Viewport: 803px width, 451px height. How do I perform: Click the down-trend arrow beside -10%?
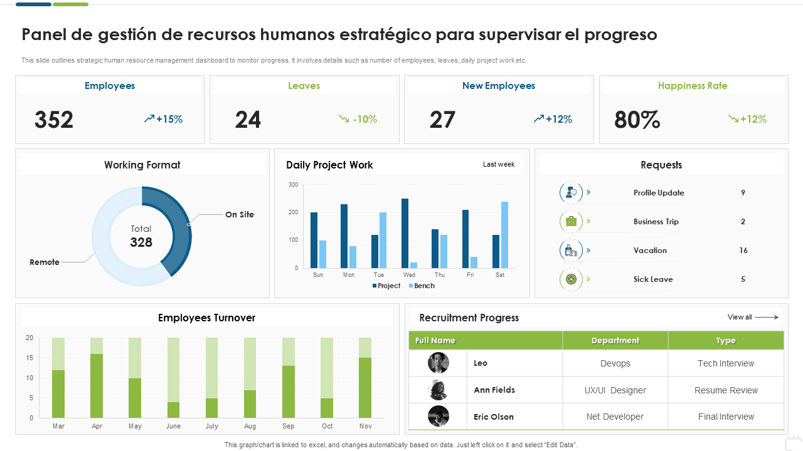pyautogui.click(x=344, y=118)
